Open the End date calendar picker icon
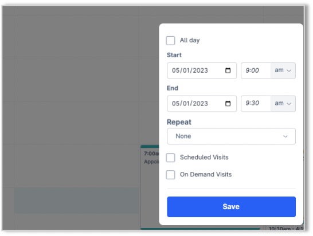Image resolution: width=313 pixels, height=236 pixels. tap(228, 104)
